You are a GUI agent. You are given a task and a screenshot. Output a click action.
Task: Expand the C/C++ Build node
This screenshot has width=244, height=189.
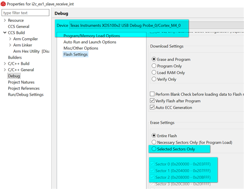[4, 64]
